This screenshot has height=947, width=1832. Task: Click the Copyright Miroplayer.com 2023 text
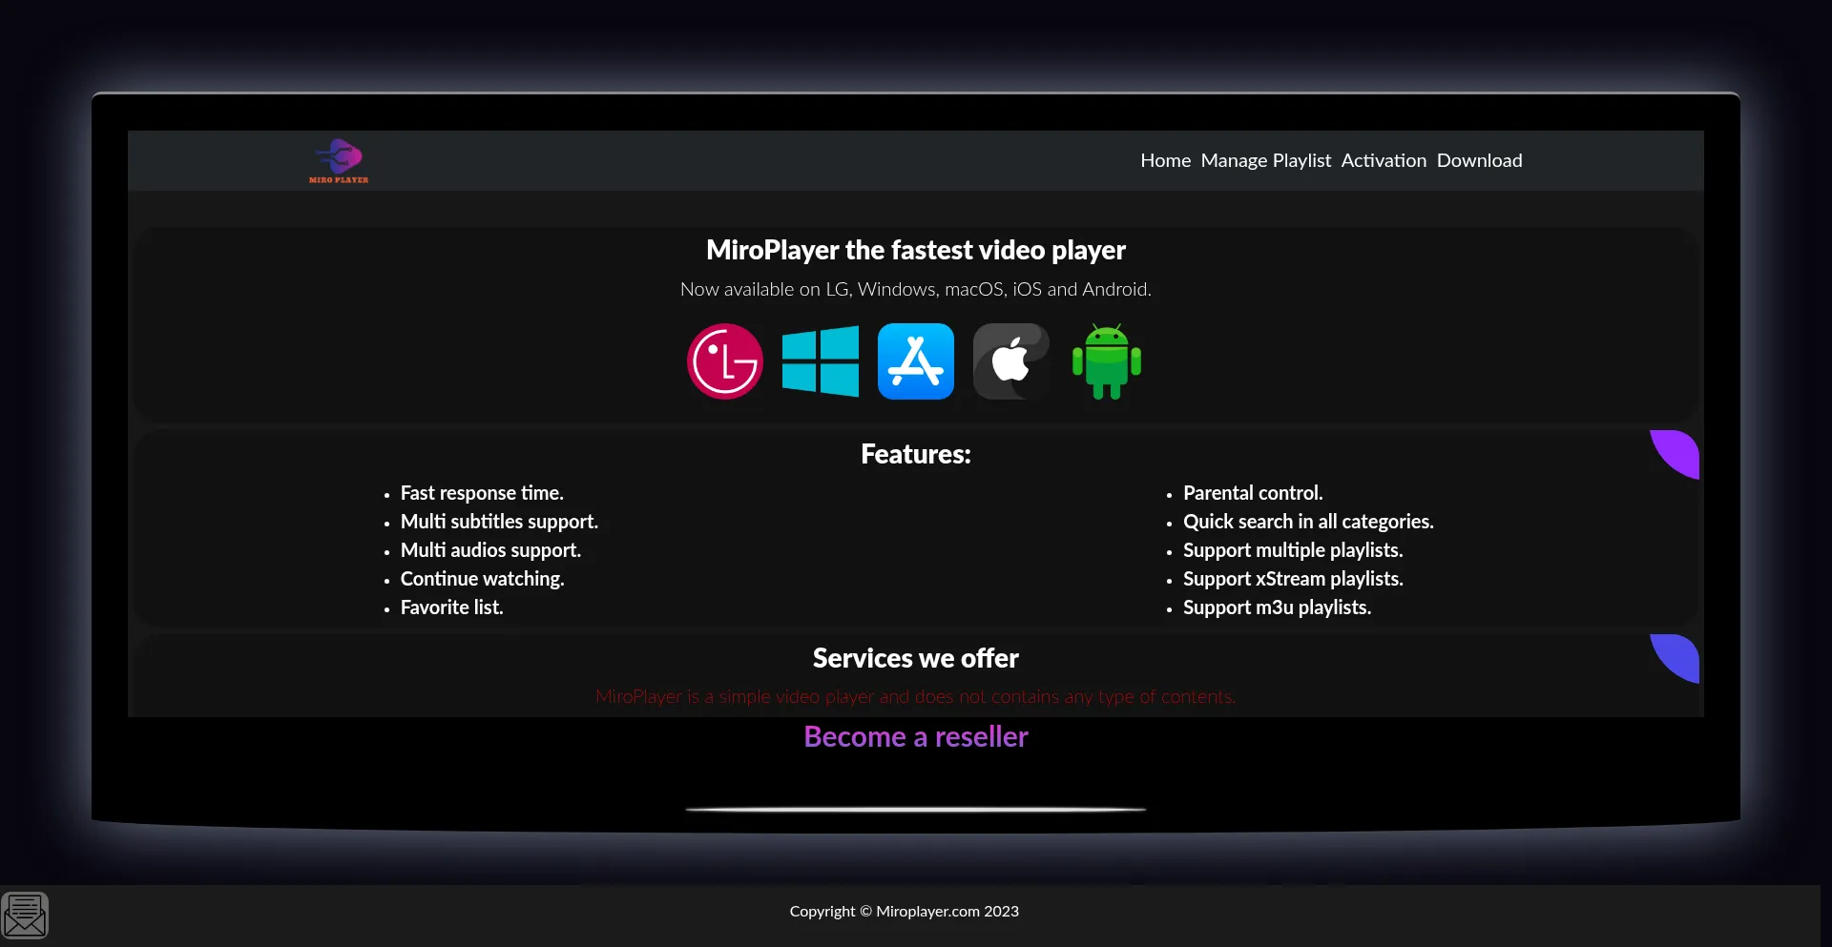[x=904, y=911]
